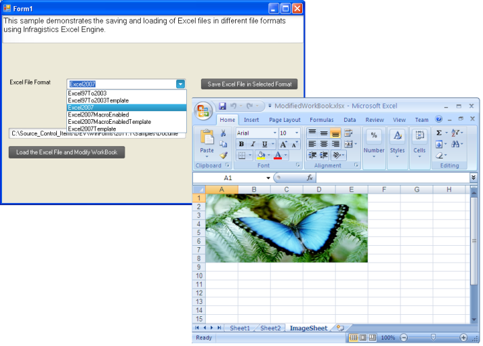Click the Cut scissors icon

click(224, 133)
